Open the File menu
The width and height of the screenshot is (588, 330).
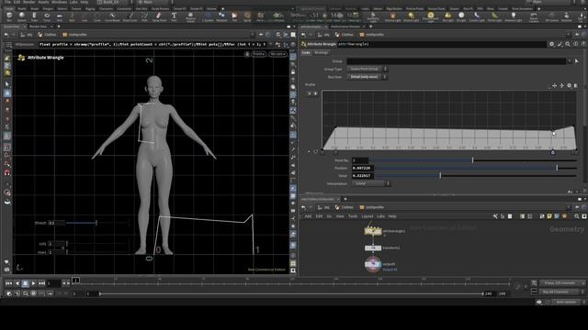tap(7, 2)
